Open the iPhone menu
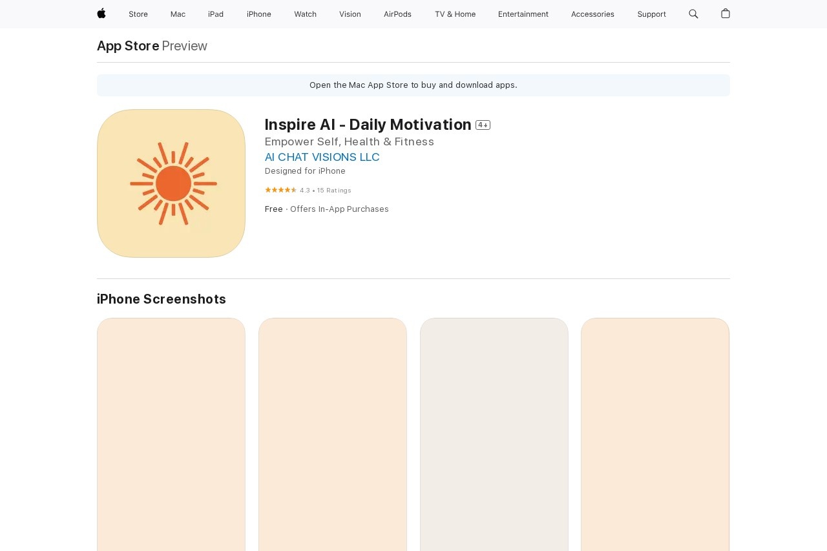The image size is (827, 551). coord(259,14)
